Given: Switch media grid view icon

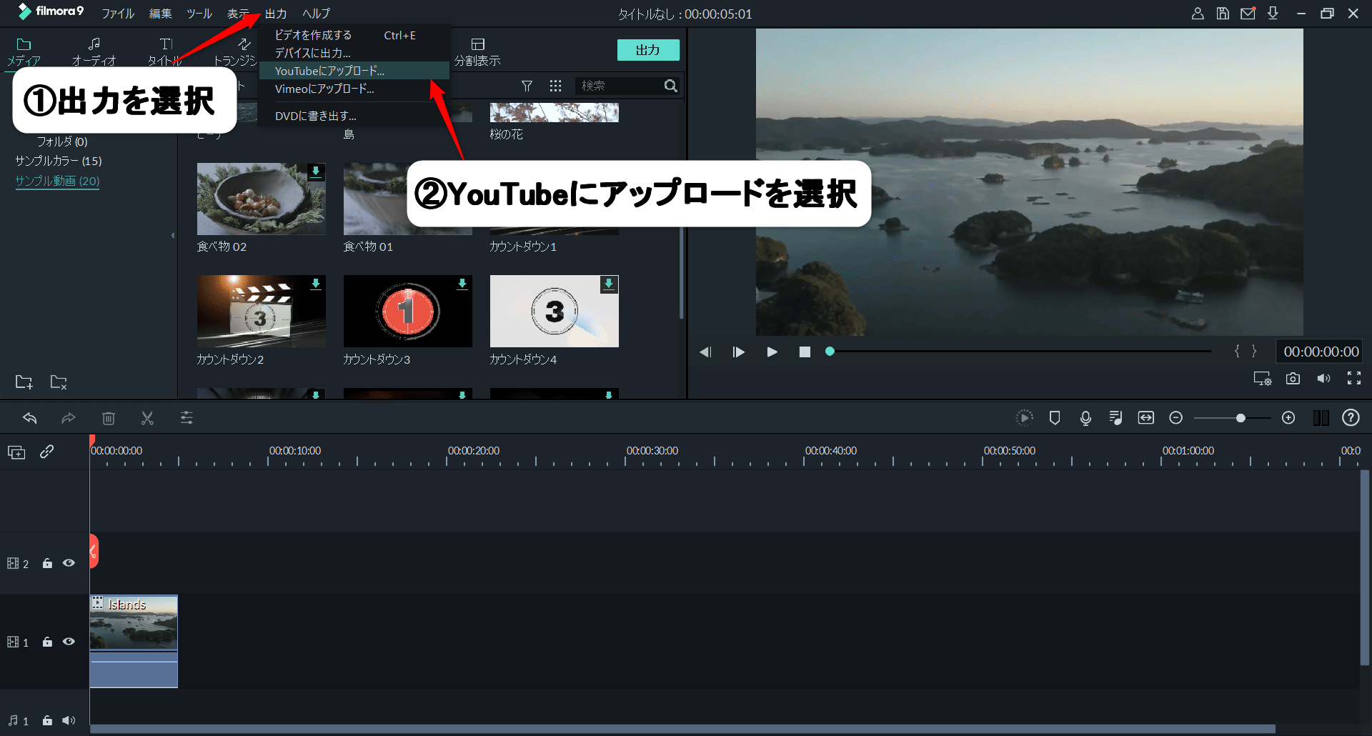Looking at the screenshot, I should (555, 86).
